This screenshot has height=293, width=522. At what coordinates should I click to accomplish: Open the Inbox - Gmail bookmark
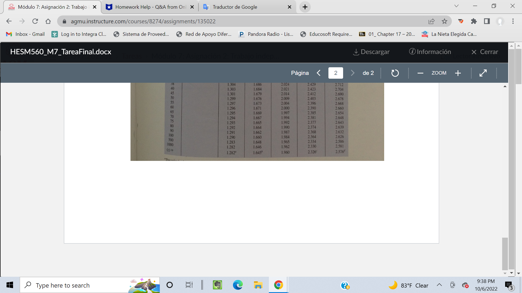25,34
